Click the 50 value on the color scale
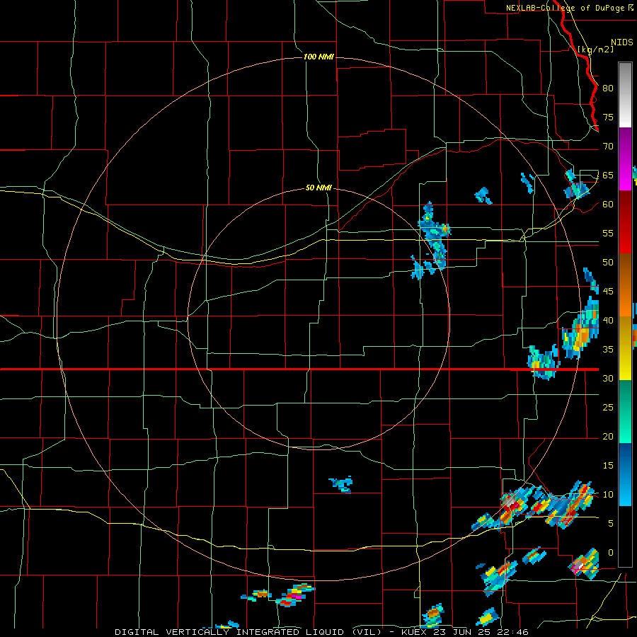This screenshot has width=637, height=637. [x=608, y=263]
